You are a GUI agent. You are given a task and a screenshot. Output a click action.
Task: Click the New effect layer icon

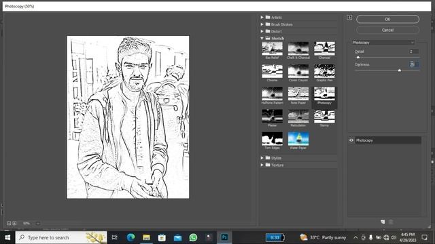pyautogui.click(x=383, y=222)
